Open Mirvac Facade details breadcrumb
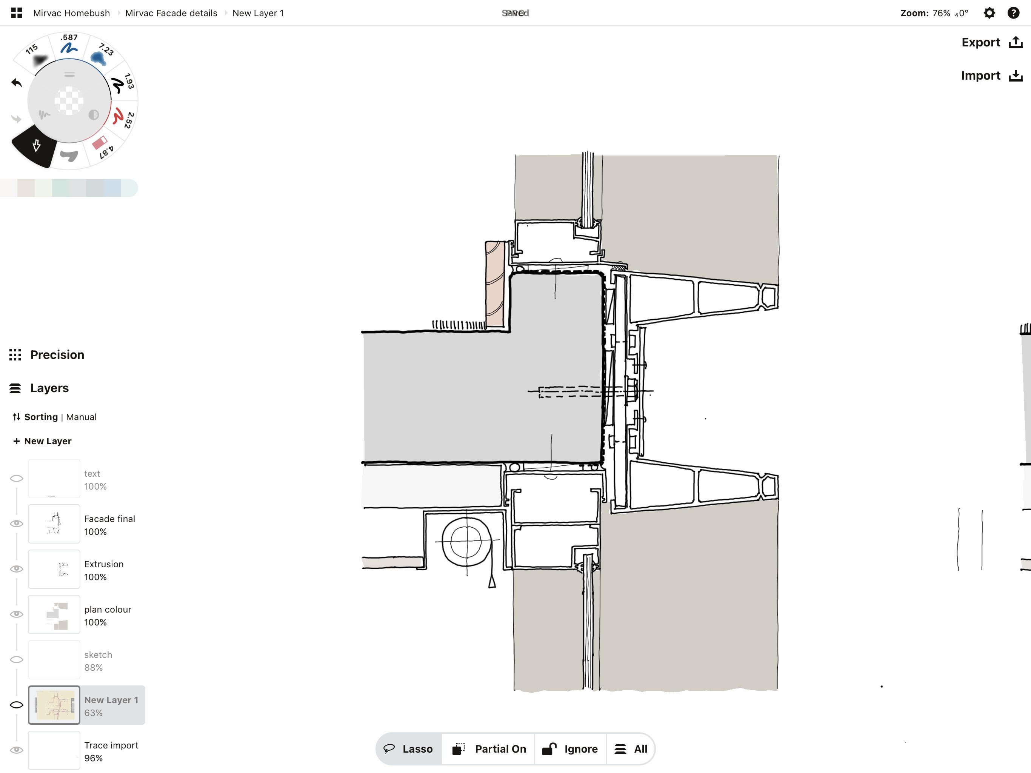1031x773 pixels. coord(171,13)
